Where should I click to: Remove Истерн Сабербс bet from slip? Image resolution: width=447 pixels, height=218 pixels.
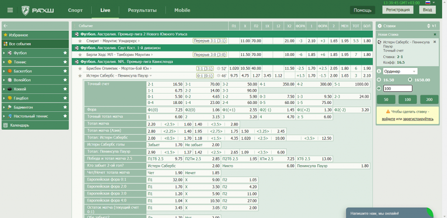coord(434,42)
